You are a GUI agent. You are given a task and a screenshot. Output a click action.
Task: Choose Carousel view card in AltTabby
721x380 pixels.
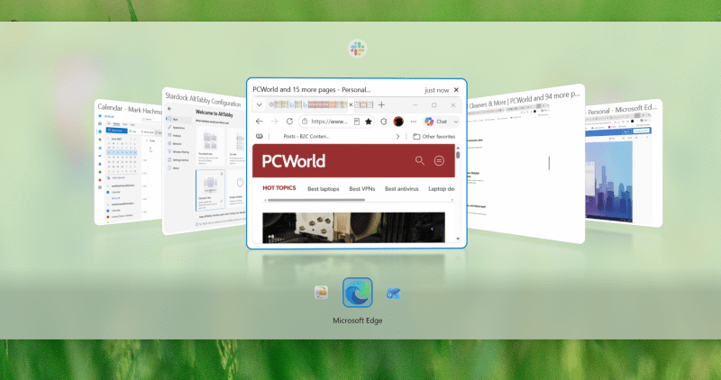coord(211,189)
